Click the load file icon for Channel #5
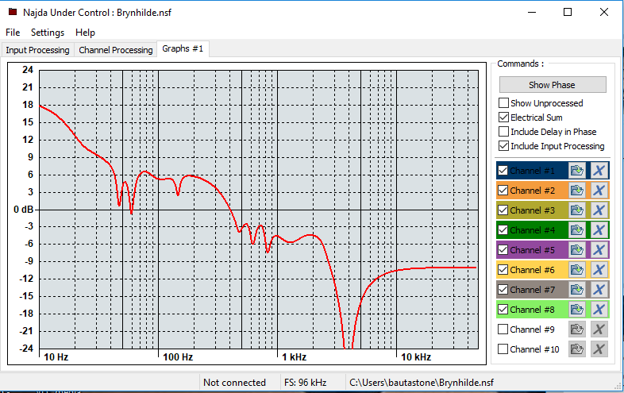The height and width of the screenshot is (393, 624). (x=576, y=250)
